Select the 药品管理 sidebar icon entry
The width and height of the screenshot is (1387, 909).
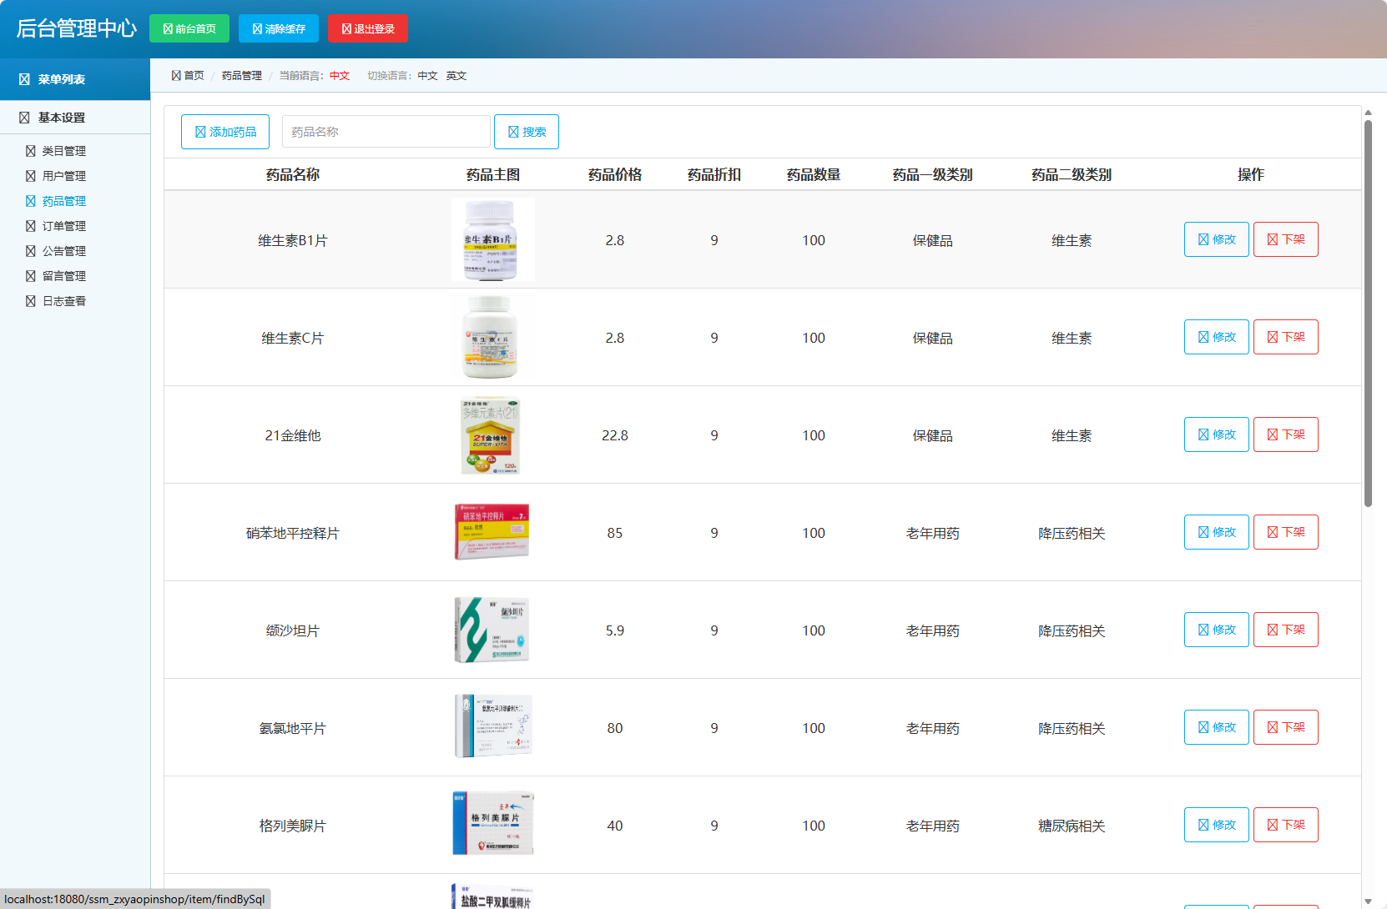(x=62, y=201)
